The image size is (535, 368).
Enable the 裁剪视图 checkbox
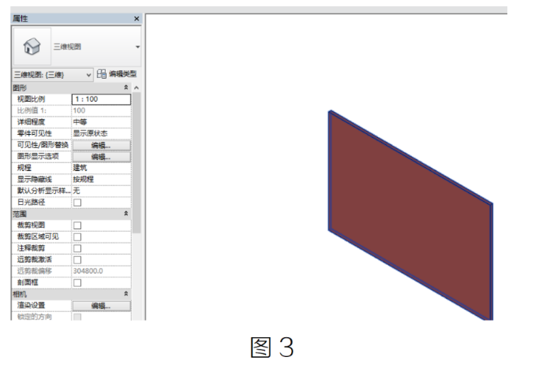click(77, 225)
